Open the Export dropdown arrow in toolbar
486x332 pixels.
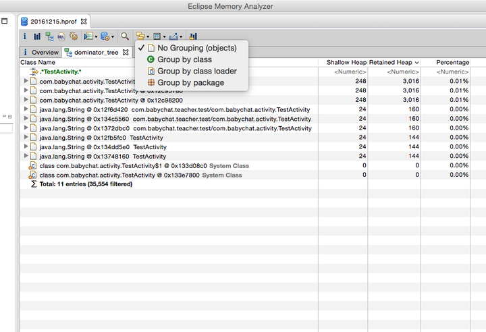click(181, 37)
